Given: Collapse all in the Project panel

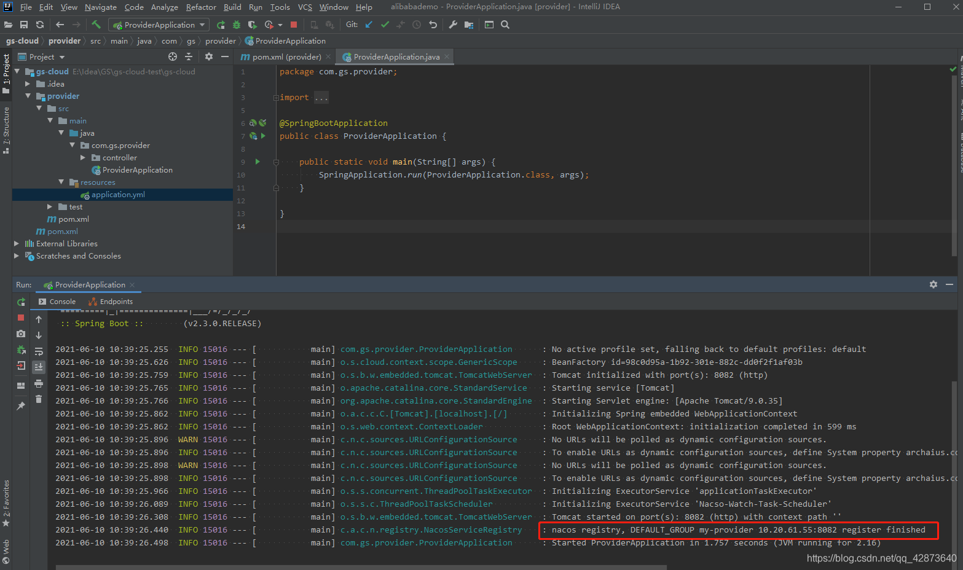Looking at the screenshot, I should click(189, 57).
